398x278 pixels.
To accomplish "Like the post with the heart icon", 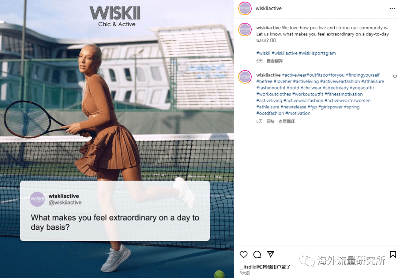I will pos(244,254).
